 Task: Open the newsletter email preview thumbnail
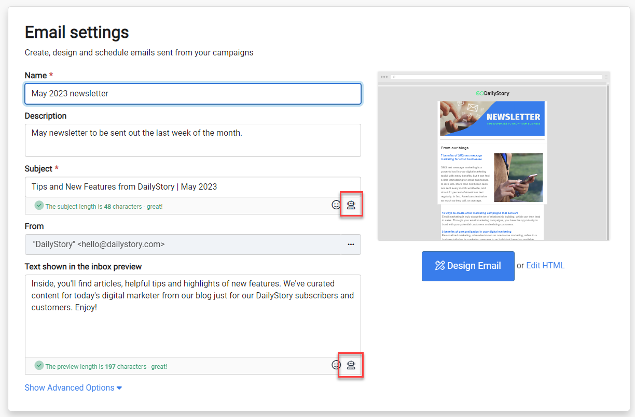tap(494, 156)
